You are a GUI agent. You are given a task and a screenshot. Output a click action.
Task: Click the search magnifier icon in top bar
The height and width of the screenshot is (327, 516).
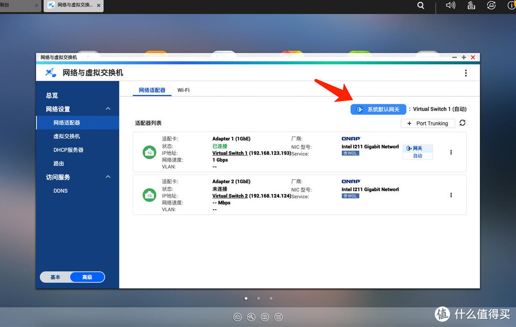coord(420,6)
